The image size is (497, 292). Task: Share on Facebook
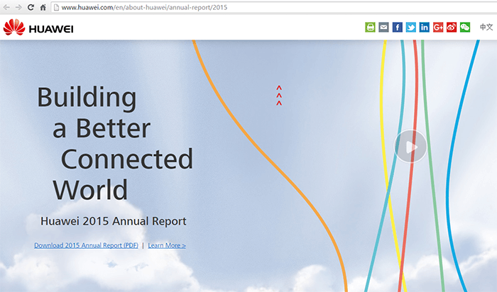pos(397,27)
